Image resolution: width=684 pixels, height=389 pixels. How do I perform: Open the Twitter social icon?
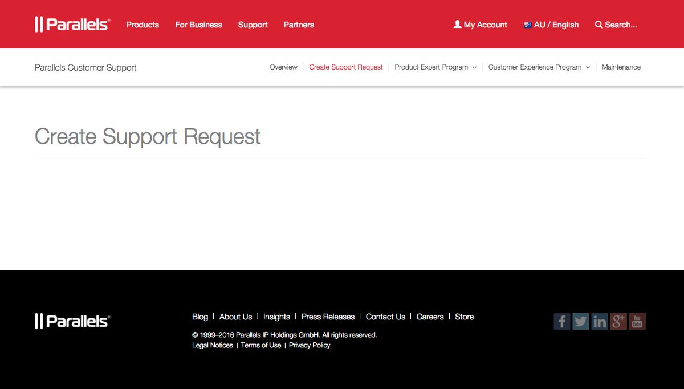[x=581, y=321]
